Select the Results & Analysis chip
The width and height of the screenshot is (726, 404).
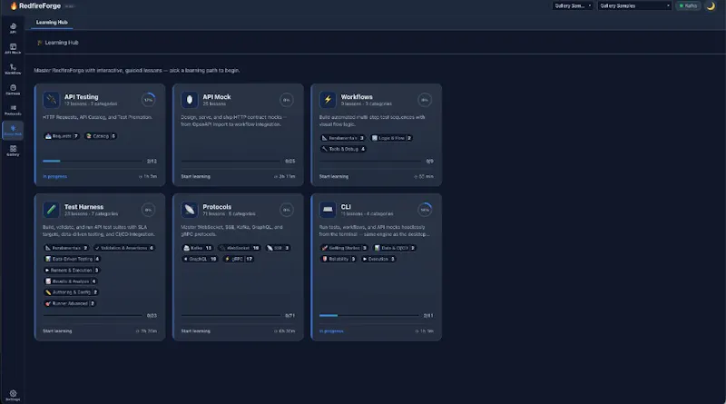[71, 281]
